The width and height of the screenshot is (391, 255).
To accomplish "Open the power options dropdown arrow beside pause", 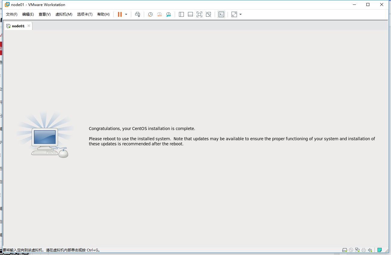I will tap(126, 14).
